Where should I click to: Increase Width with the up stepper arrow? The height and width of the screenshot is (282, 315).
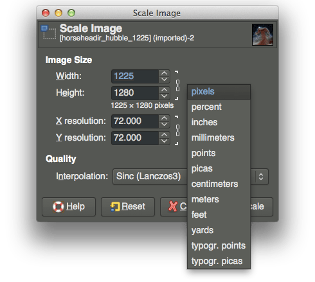tap(165, 73)
